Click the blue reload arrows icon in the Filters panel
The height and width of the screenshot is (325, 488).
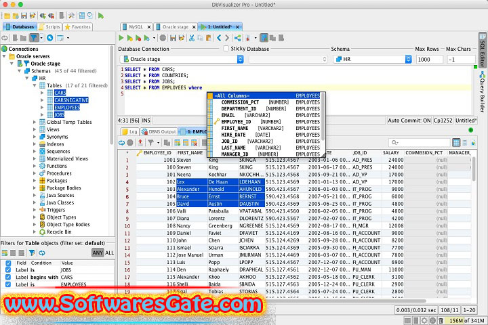click(42, 253)
